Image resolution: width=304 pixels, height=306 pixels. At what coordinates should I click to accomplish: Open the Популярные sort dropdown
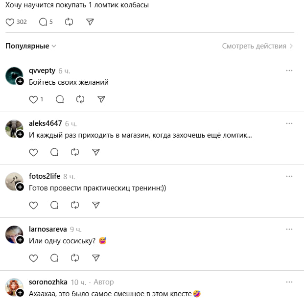(x=31, y=46)
